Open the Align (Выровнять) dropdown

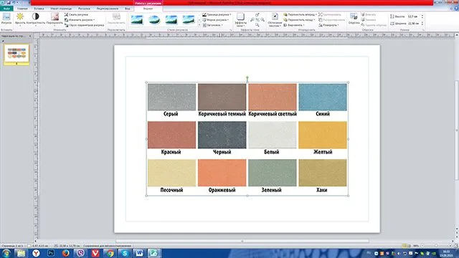[294, 25]
